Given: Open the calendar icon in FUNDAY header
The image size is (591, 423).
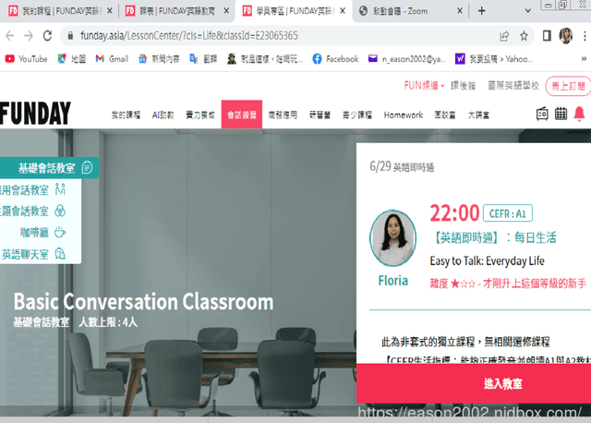Looking at the screenshot, I should coord(561,114).
